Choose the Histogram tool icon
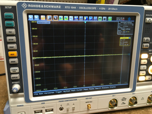 pos(86,19)
